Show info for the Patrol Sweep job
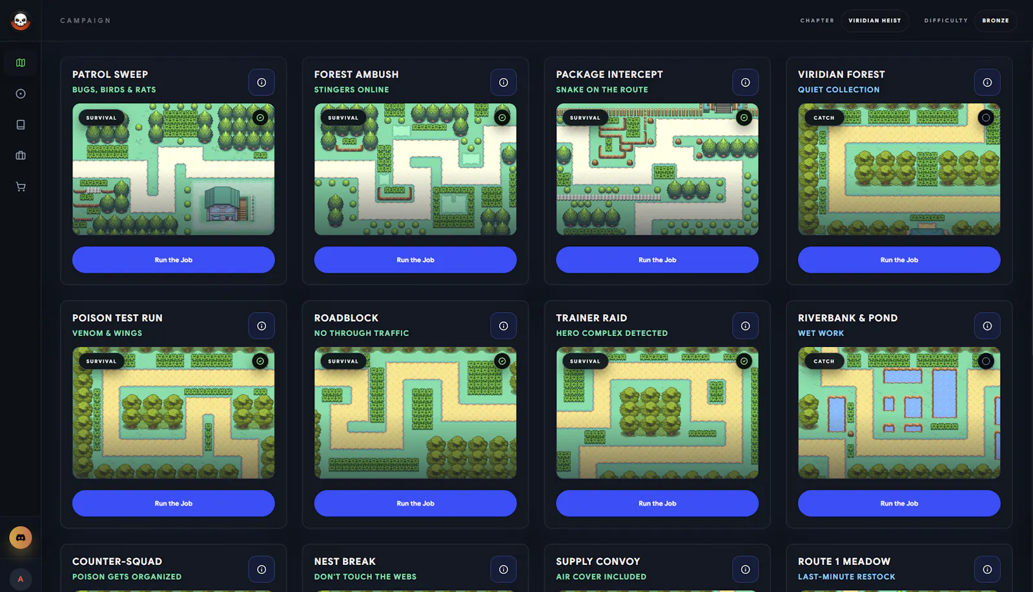Screen dimensions: 1033x592 [x=261, y=83]
